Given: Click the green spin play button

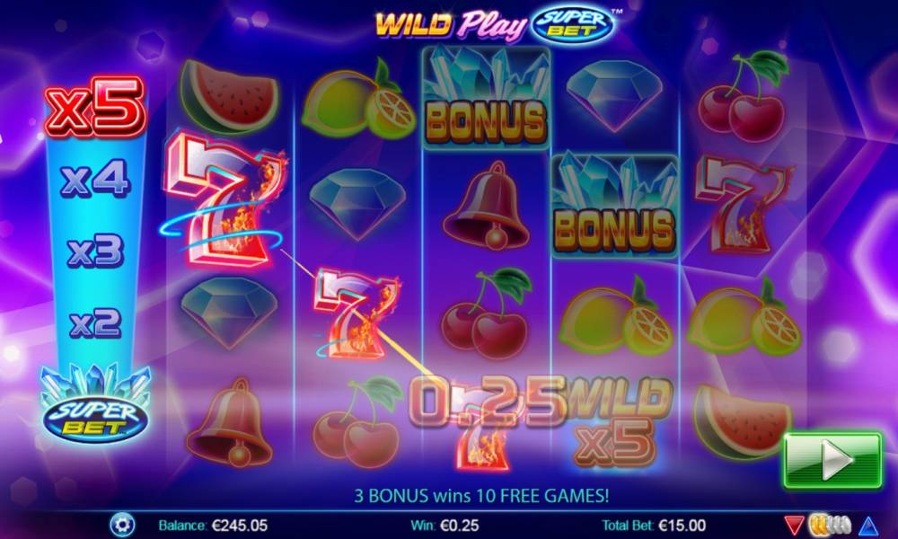Looking at the screenshot, I should pos(832,461).
